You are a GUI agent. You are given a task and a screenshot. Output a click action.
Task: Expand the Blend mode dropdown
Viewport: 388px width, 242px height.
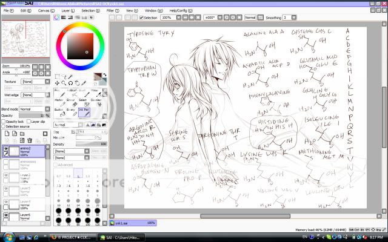[x=35, y=109]
